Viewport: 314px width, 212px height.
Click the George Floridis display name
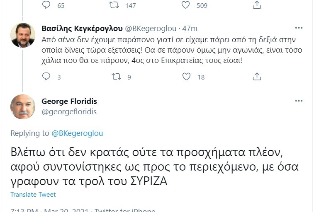69,101
